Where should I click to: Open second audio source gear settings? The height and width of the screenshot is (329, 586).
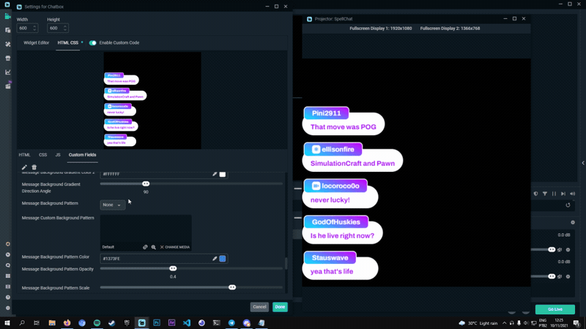point(568,276)
